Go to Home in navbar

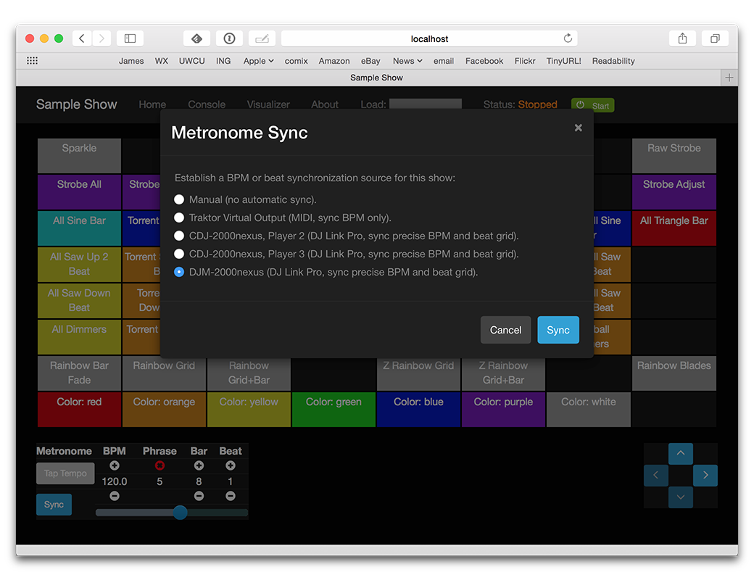coord(152,104)
